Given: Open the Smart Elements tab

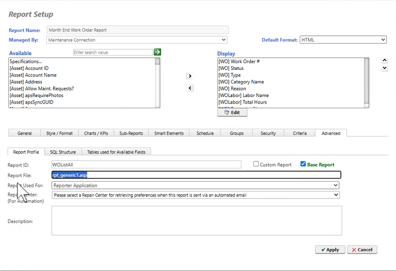Looking at the screenshot, I should click(169, 133).
